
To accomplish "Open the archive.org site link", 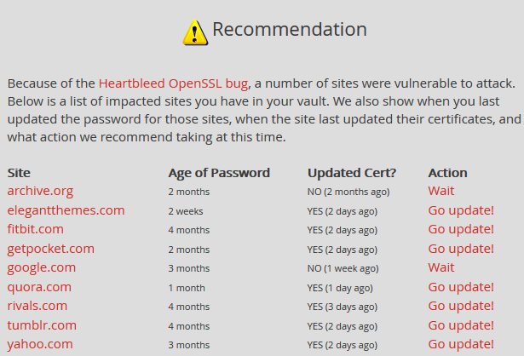I will [x=40, y=191].
